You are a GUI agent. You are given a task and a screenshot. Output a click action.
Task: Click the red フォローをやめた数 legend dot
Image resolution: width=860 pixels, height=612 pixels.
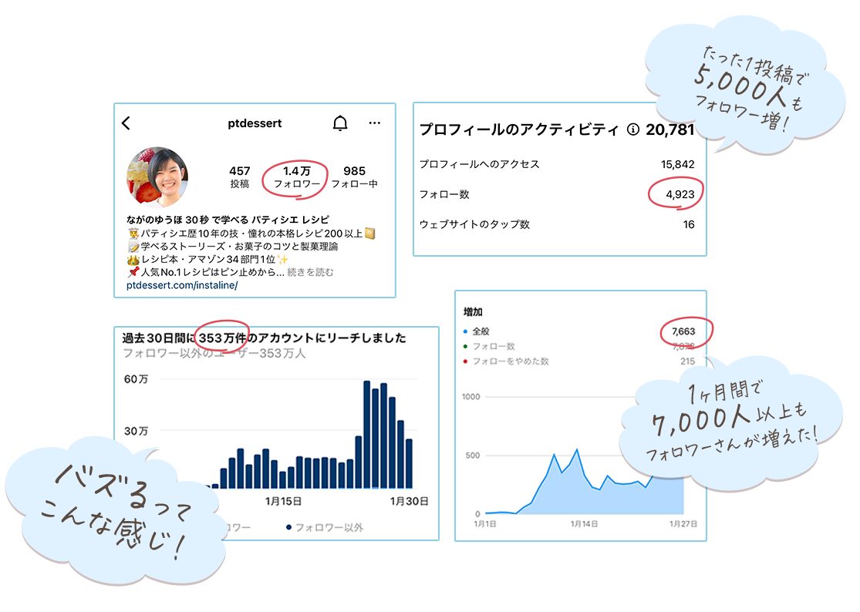pyautogui.click(x=466, y=361)
